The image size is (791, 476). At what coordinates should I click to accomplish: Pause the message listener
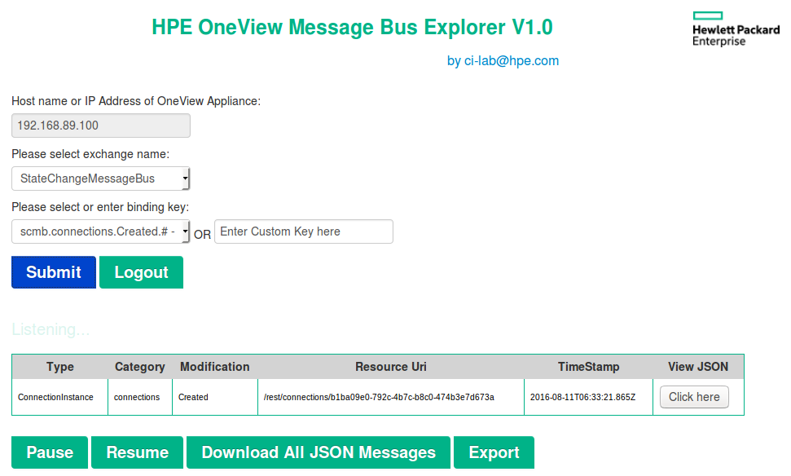tap(50, 452)
